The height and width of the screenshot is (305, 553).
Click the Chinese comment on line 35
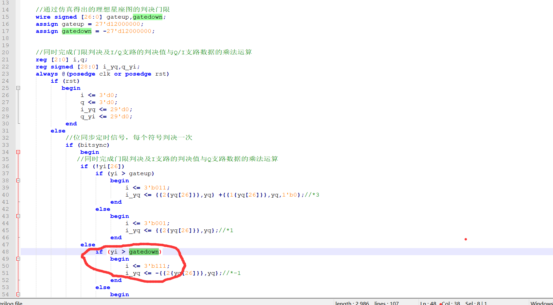[x=178, y=159]
